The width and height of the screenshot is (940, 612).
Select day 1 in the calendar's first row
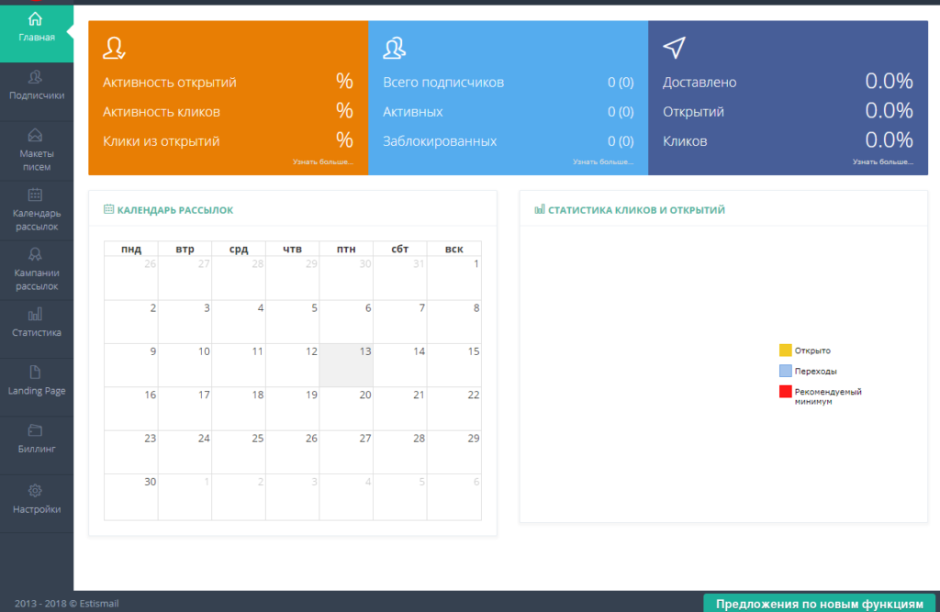pos(453,278)
